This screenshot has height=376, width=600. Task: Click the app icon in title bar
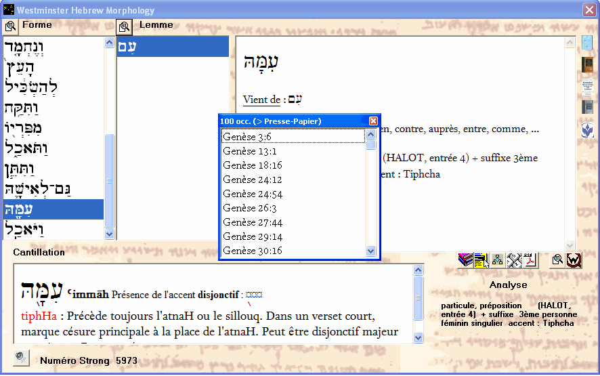click(x=8, y=9)
